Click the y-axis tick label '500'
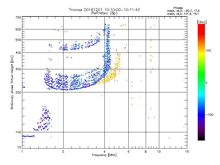 pyautogui.click(x=18, y=40)
